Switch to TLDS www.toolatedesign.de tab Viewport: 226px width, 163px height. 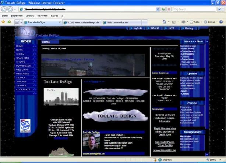82,23
